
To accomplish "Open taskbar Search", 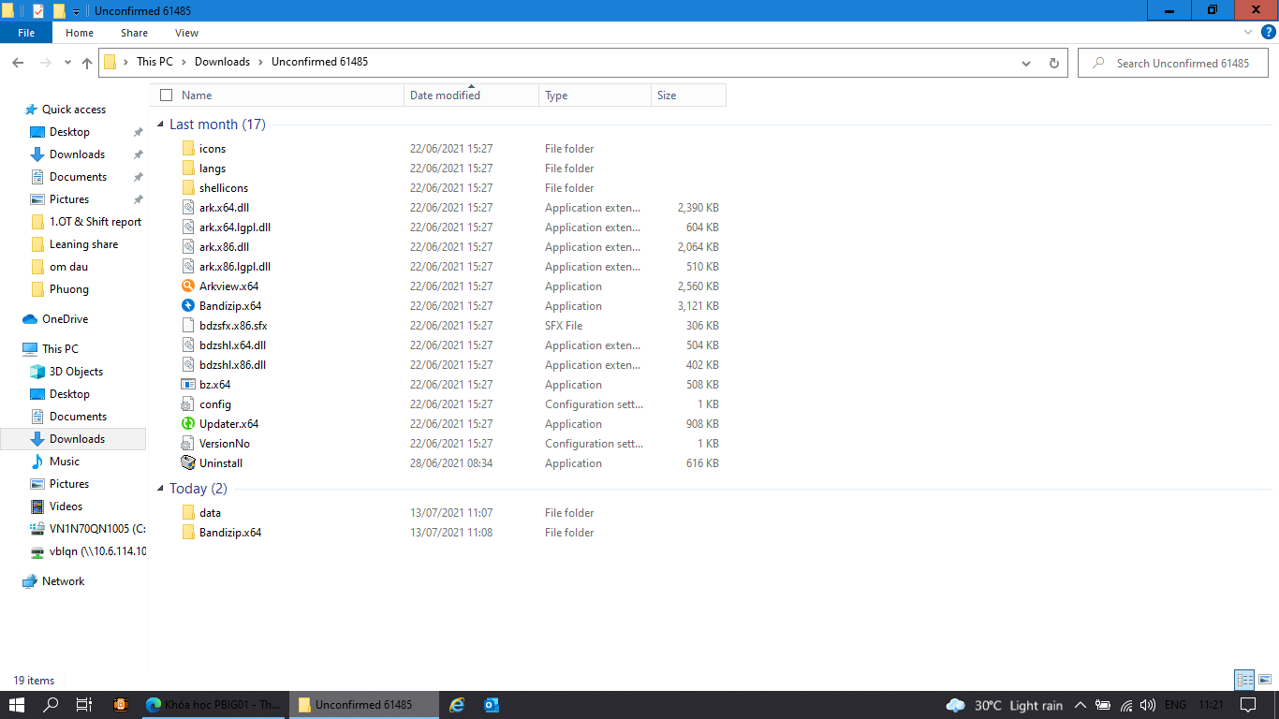I will (x=51, y=705).
